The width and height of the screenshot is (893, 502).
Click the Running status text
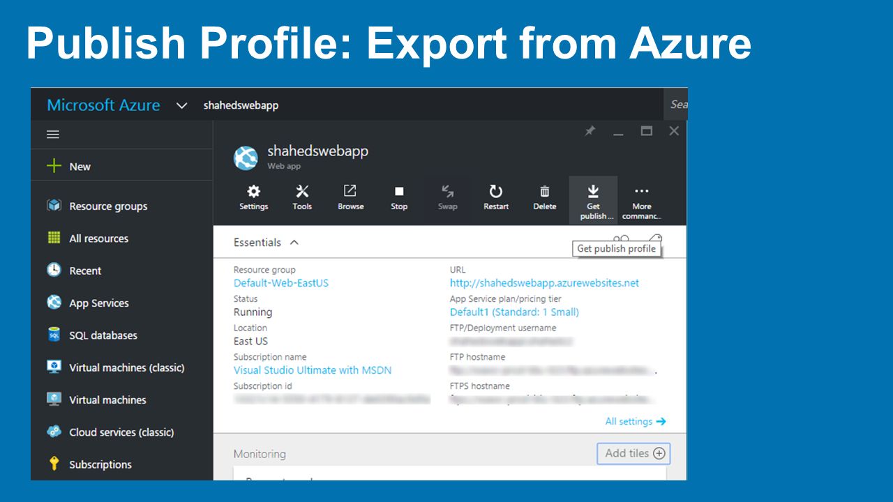[253, 312]
